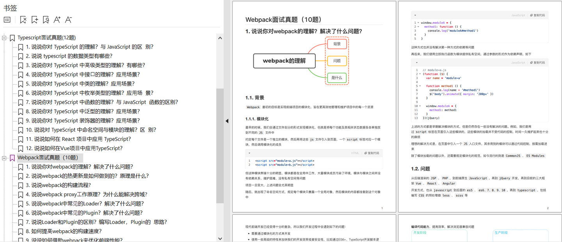Click bookmark icon of React 项目 item 11
The image size is (562, 242).
[21, 139]
